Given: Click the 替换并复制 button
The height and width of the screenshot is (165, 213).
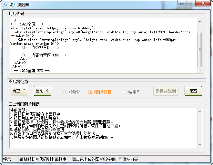Looking at the screenshot, I should point(166,91).
